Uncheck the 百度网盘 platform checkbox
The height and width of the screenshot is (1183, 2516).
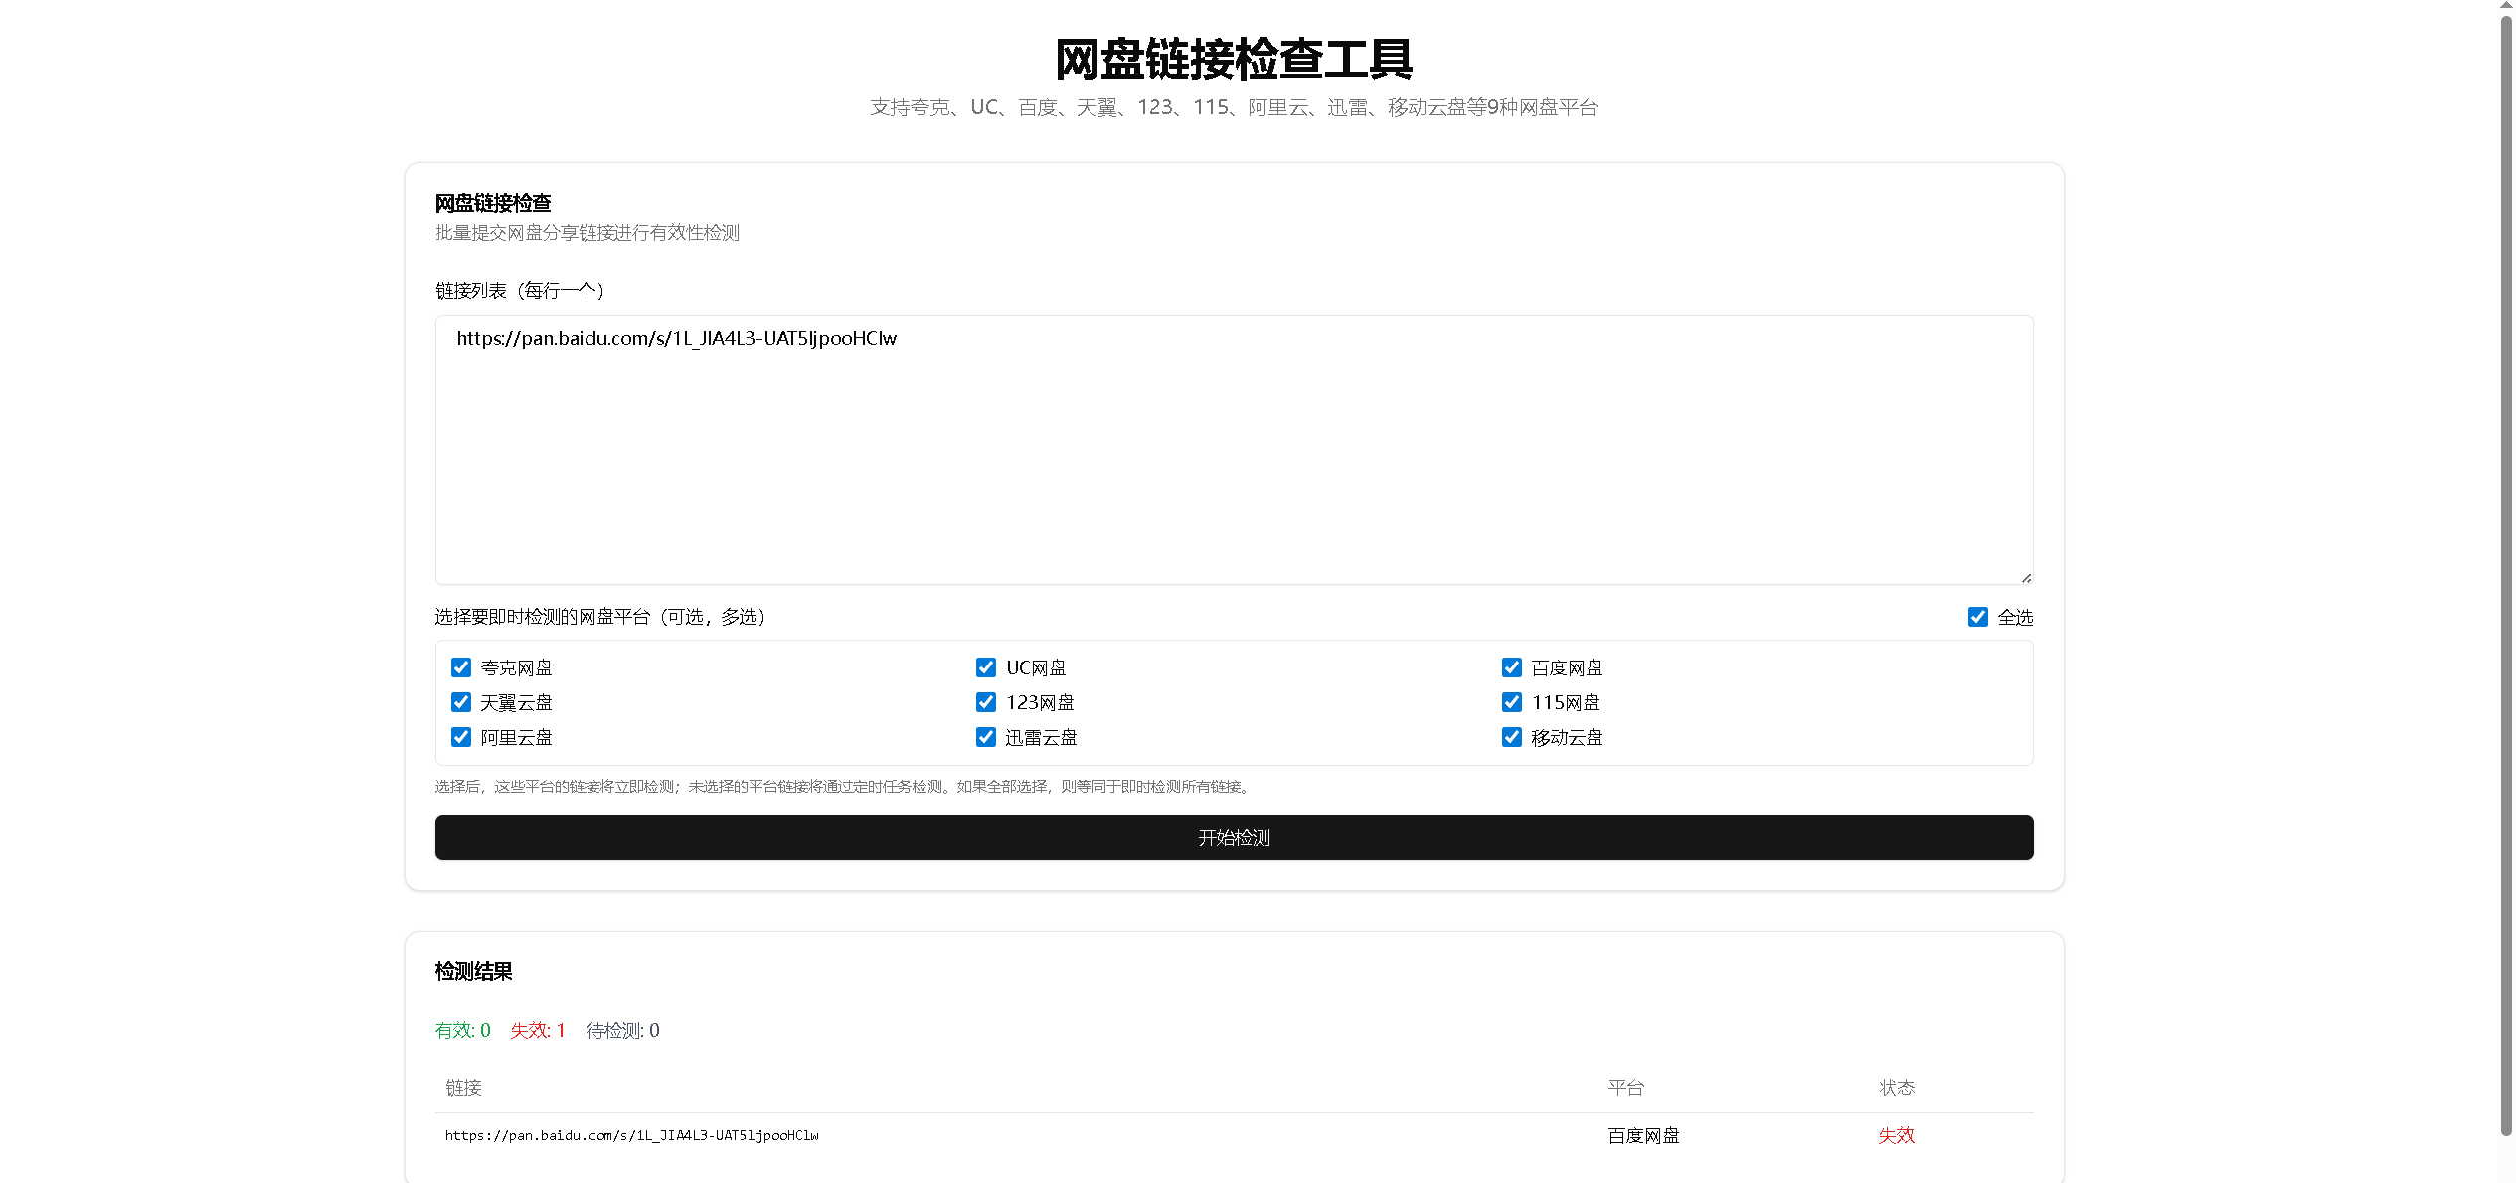click(1512, 667)
